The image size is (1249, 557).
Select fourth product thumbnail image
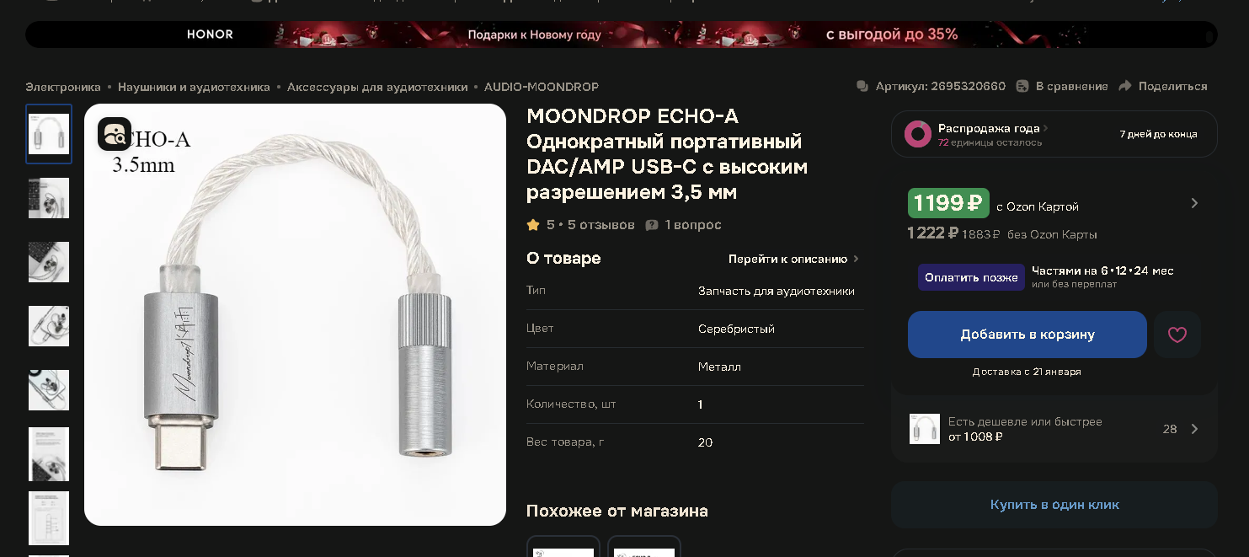49,326
